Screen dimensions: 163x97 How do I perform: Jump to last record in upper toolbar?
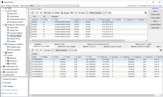coord(41,13)
